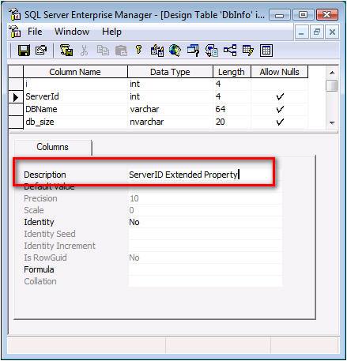
Task: Click the ServerId row selector arrow
Action: 16,97
